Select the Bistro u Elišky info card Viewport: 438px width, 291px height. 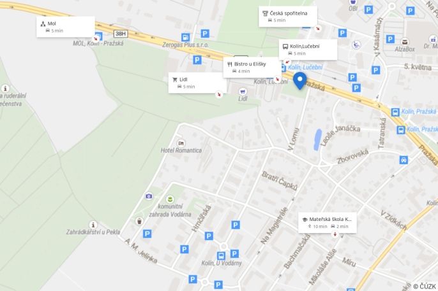tap(252, 67)
